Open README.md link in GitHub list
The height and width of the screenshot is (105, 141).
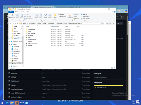tap(15, 81)
